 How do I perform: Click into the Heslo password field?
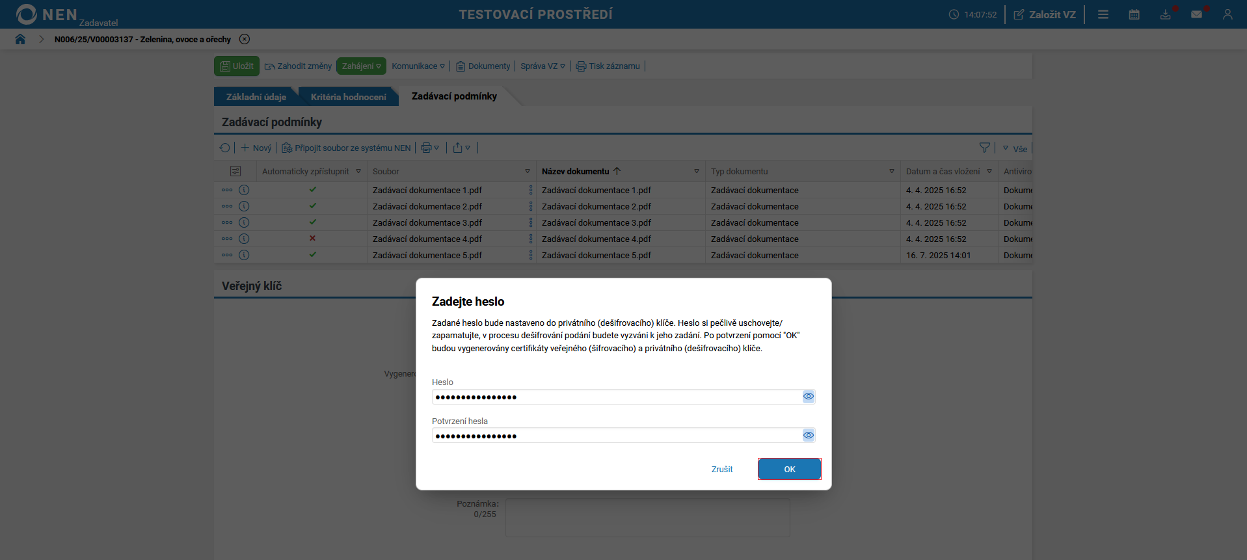615,397
